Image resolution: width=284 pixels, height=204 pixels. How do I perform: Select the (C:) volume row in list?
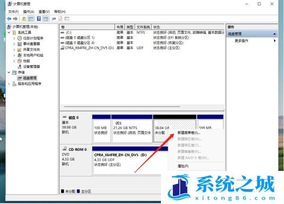point(69,33)
